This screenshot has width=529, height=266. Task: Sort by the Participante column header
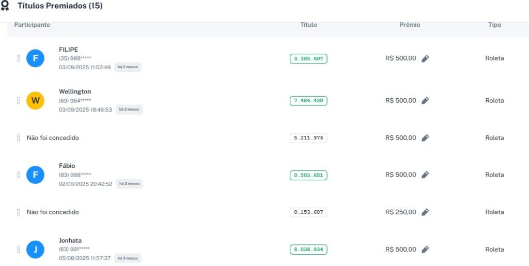(x=32, y=25)
